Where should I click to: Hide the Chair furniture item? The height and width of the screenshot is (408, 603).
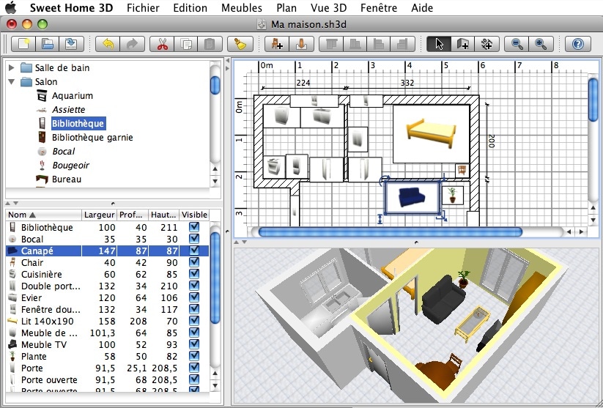tap(194, 262)
